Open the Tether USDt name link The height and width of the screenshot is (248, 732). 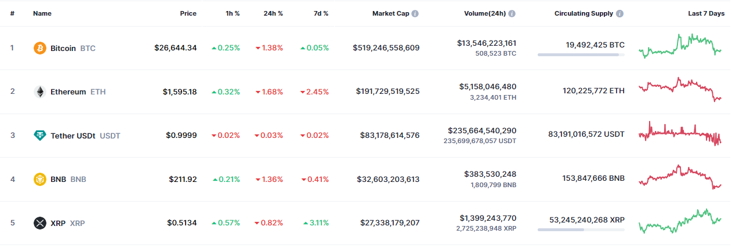point(73,136)
